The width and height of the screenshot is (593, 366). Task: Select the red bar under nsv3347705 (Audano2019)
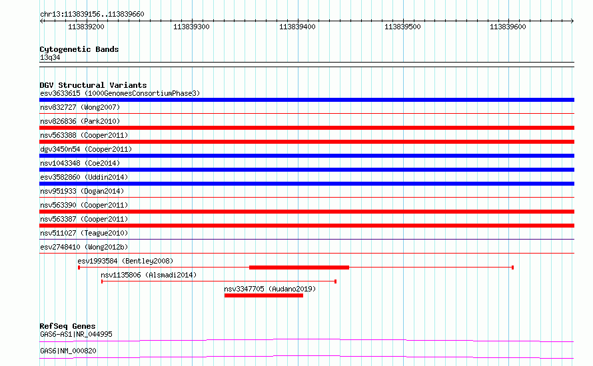(264, 295)
